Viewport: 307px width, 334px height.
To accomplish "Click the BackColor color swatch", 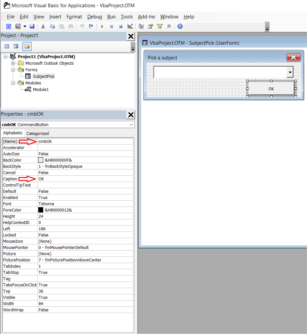I will [x=40, y=160].
